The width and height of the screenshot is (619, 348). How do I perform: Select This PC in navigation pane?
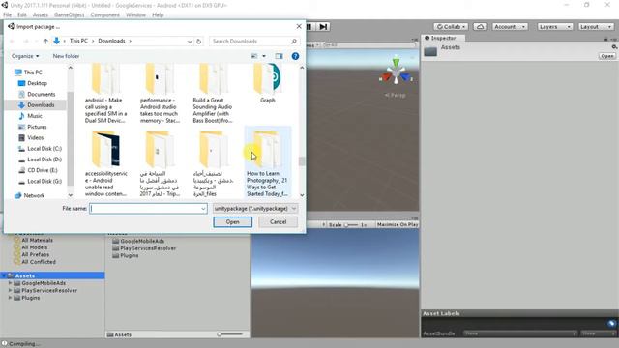click(x=33, y=72)
